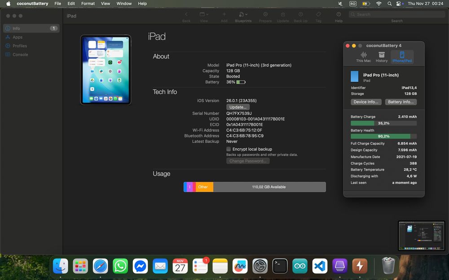The height and width of the screenshot is (280, 449).
Task: Open Reminders from the Dock
Action: point(200,266)
